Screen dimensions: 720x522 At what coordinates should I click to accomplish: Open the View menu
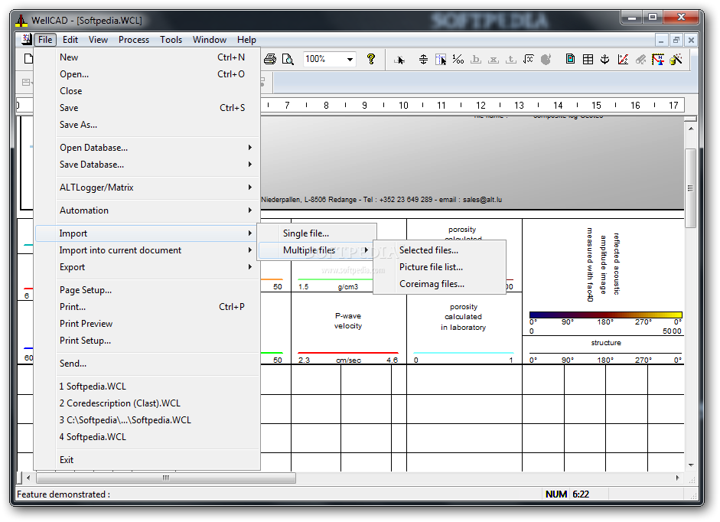pos(98,40)
